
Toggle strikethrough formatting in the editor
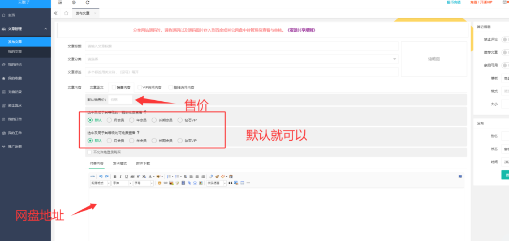click(x=132, y=177)
